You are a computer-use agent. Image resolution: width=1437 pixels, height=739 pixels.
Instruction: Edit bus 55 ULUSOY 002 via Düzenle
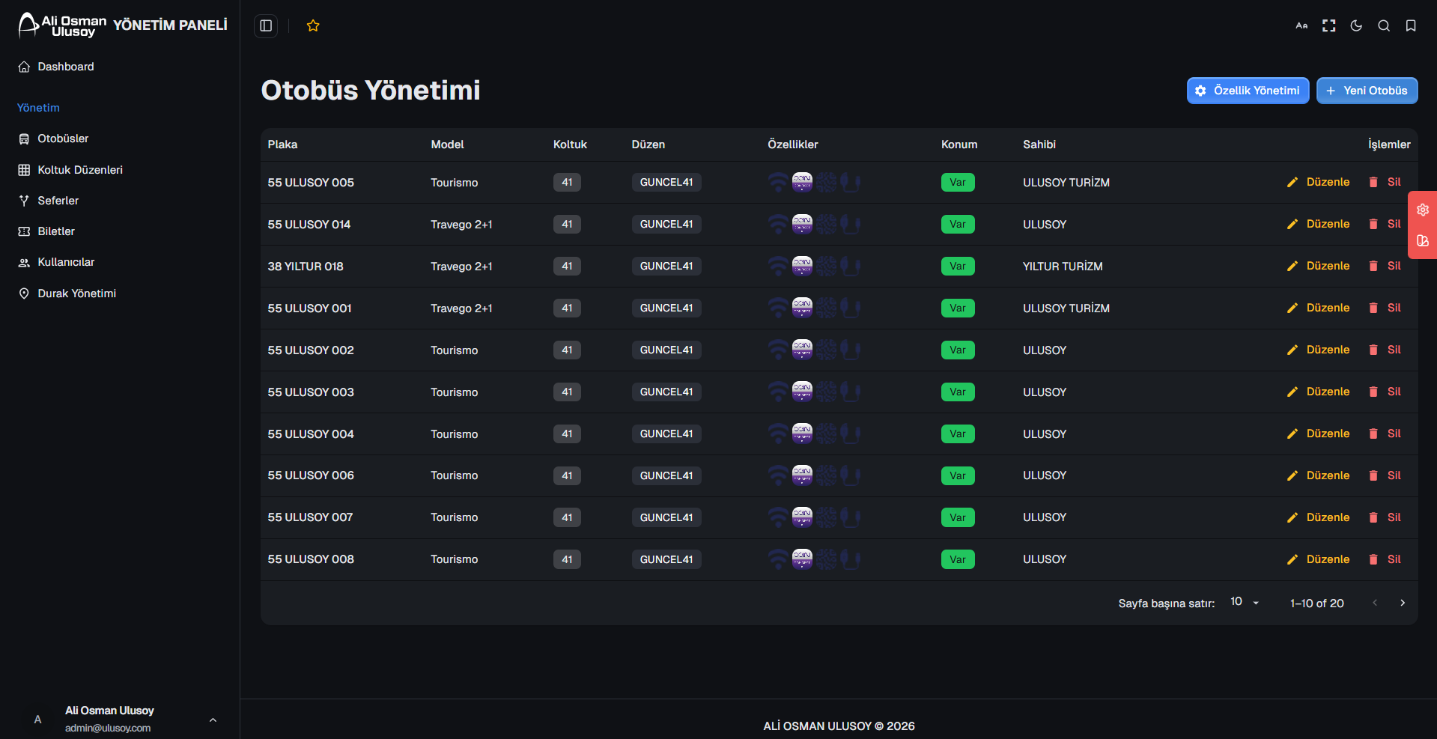tap(1318, 350)
